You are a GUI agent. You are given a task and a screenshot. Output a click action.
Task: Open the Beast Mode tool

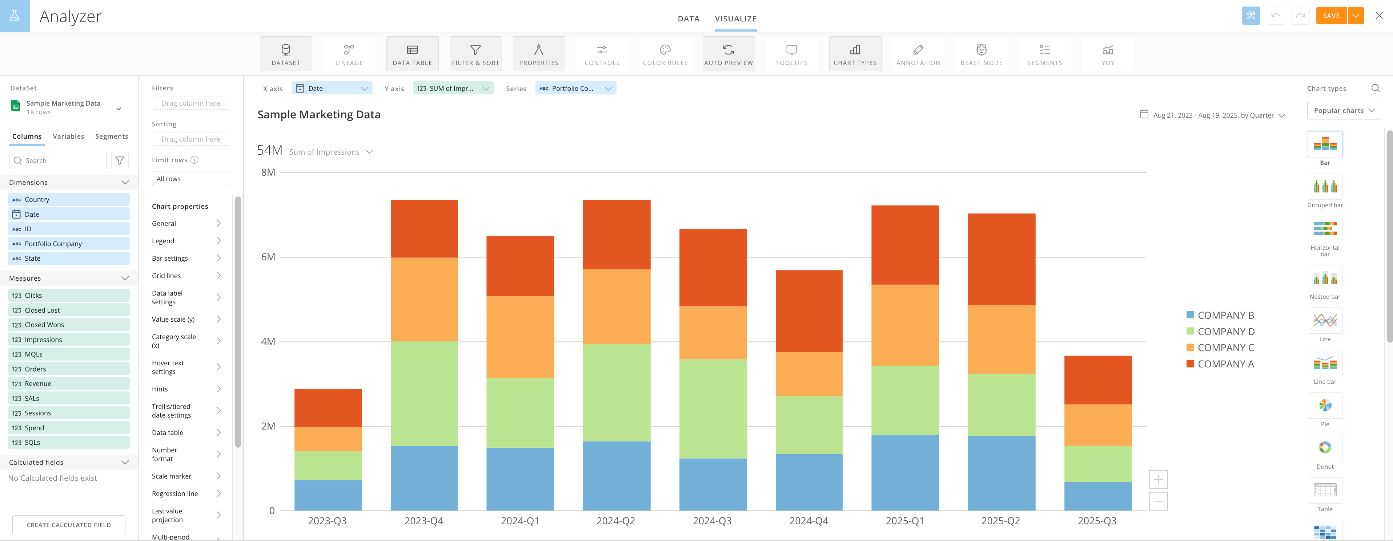point(981,54)
